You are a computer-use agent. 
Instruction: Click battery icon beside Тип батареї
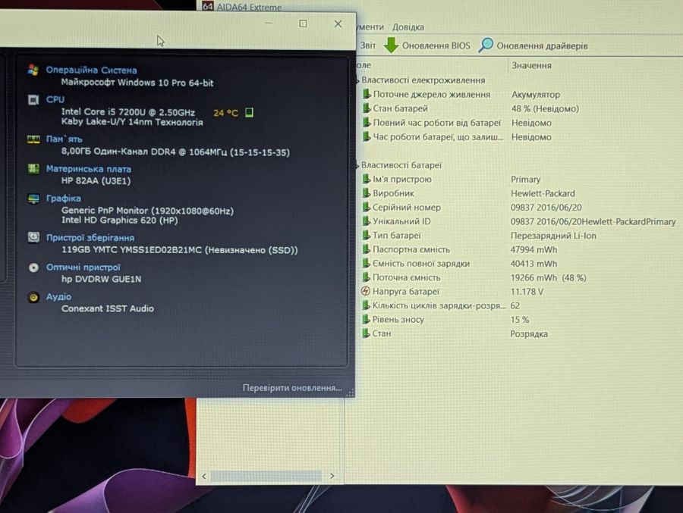tap(367, 235)
